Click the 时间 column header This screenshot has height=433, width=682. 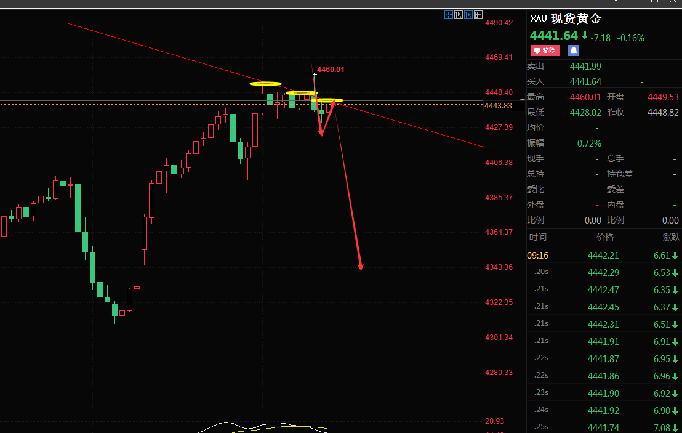click(x=538, y=237)
